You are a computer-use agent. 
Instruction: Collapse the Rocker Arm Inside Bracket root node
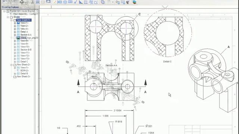[4, 11]
